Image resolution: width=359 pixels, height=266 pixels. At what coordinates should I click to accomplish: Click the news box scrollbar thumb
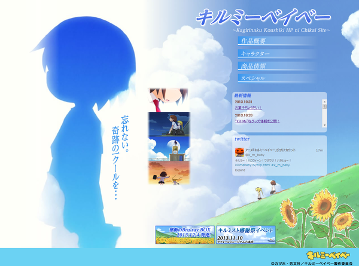coord(324,106)
